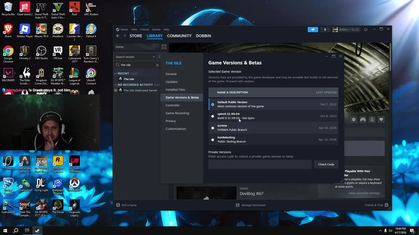Launch Roblox Player from desktop

[x=25, y=31]
